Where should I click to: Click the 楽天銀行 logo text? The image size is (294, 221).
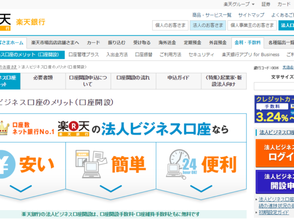click(x=30, y=22)
